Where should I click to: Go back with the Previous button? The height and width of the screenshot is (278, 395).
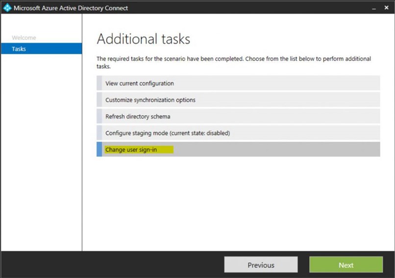[261, 265]
